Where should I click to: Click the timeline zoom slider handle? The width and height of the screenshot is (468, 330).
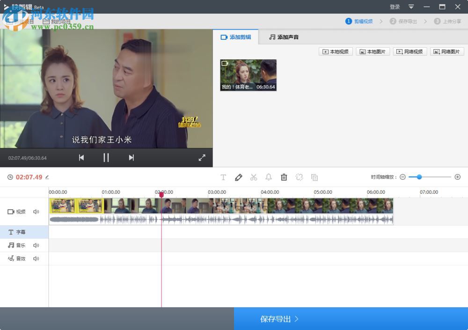pyautogui.click(x=419, y=177)
